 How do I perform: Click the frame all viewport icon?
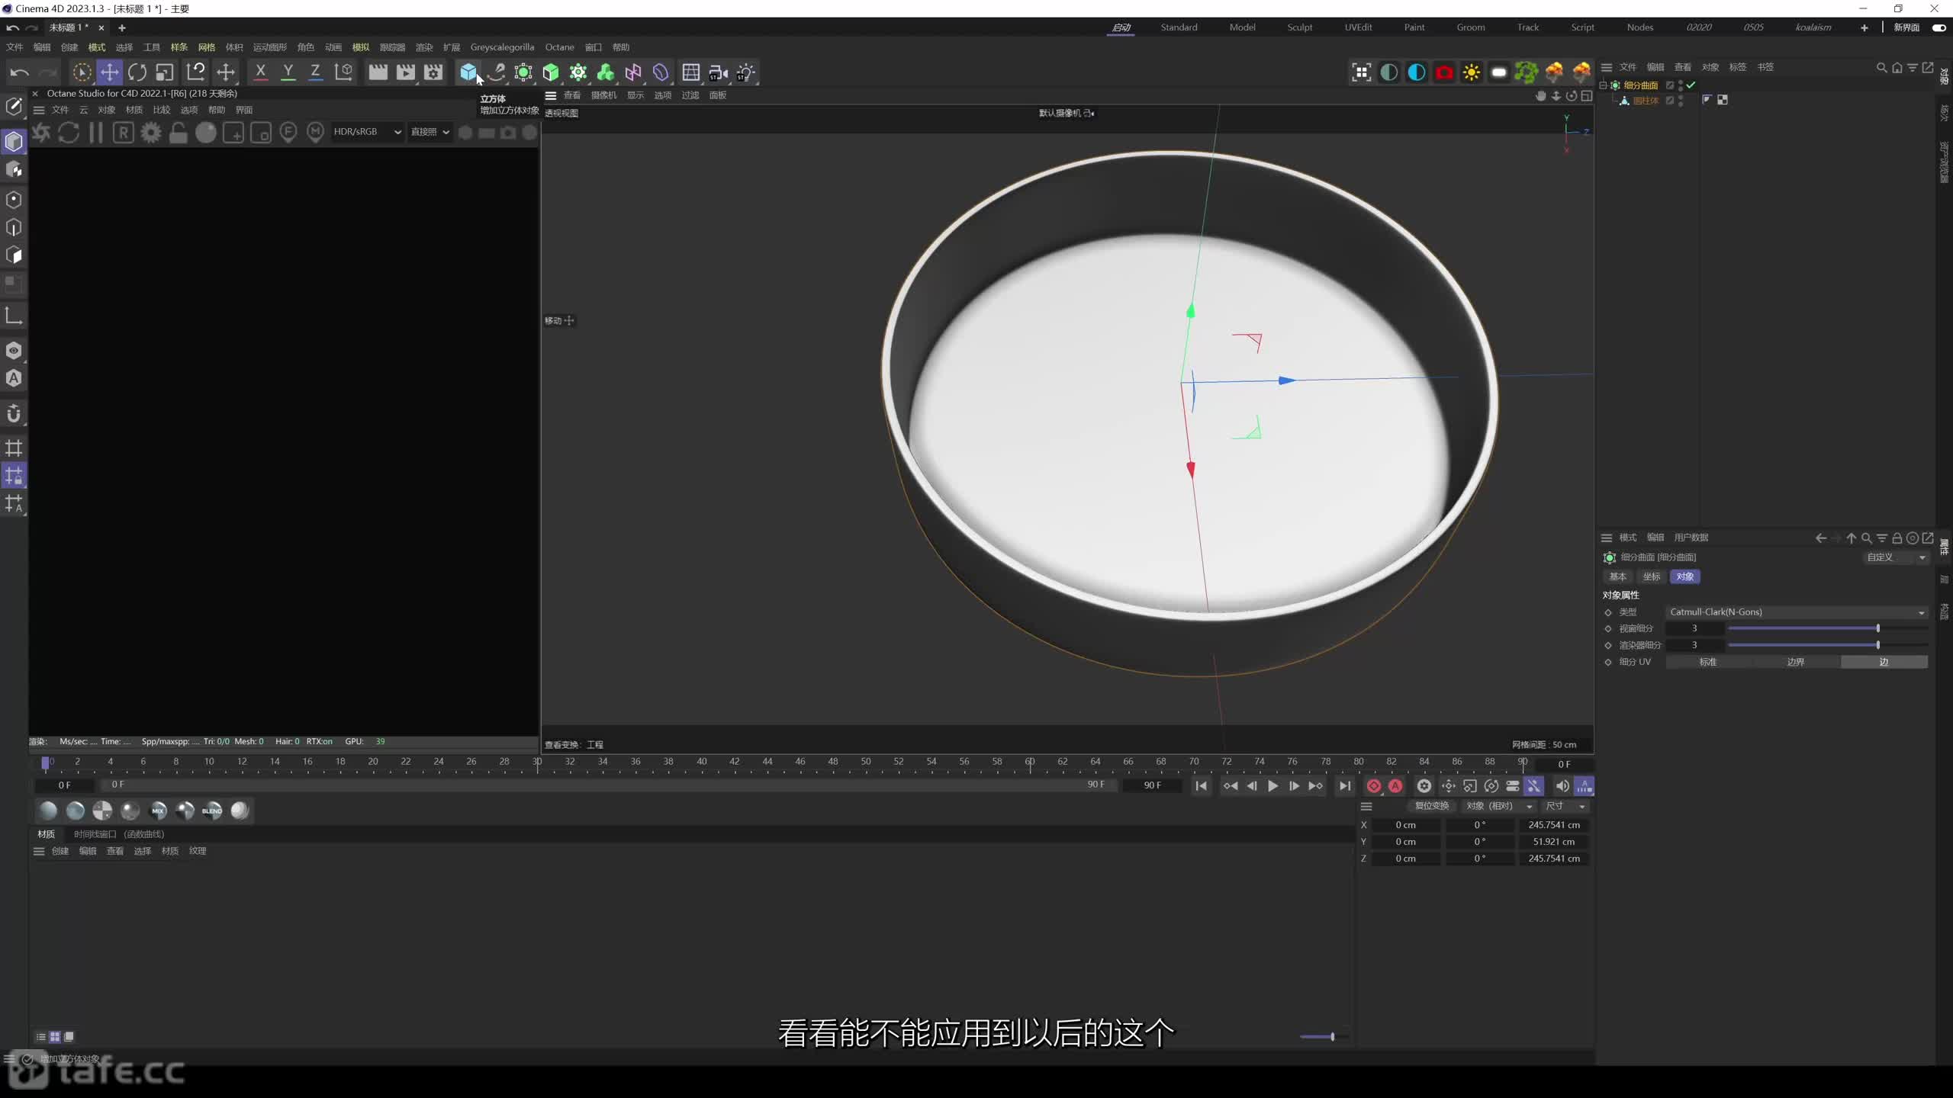click(x=1362, y=72)
